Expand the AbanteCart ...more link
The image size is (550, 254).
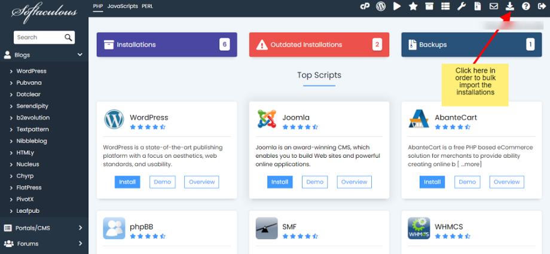tap(470, 164)
